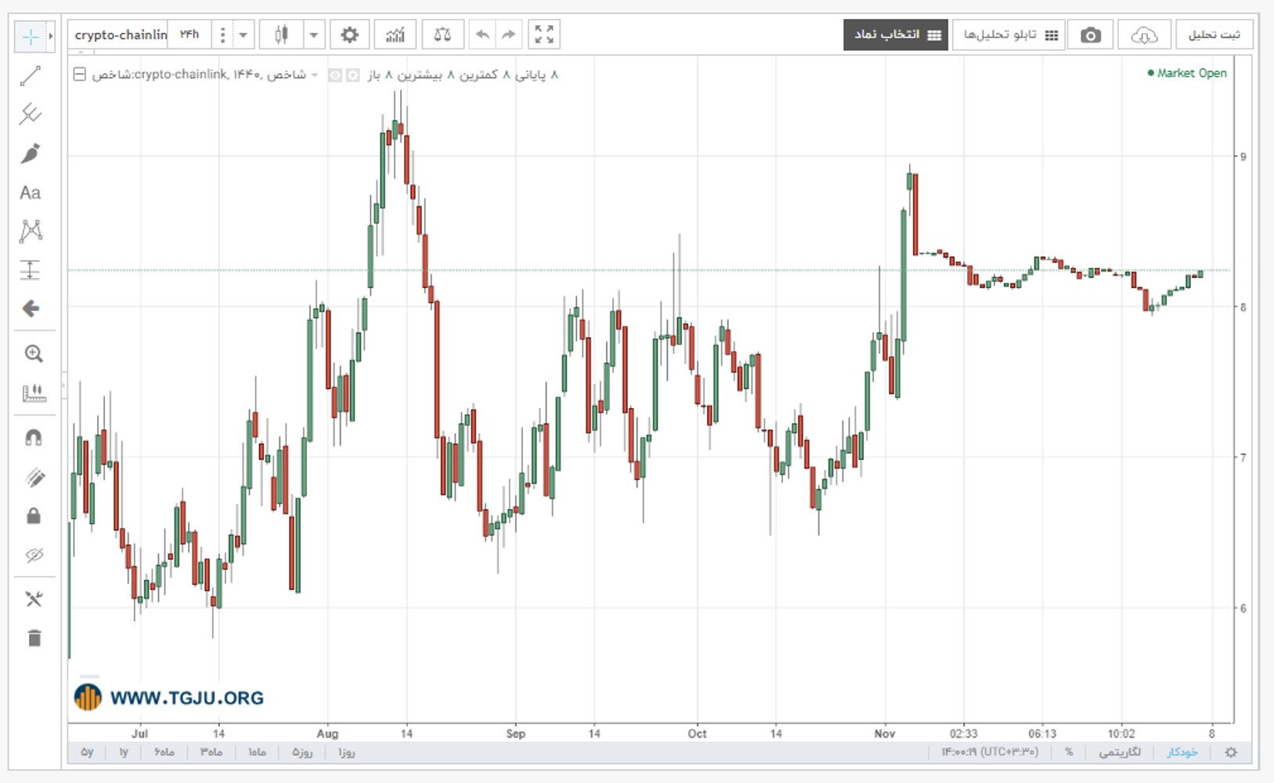Select the candlestick chart style button

click(282, 34)
